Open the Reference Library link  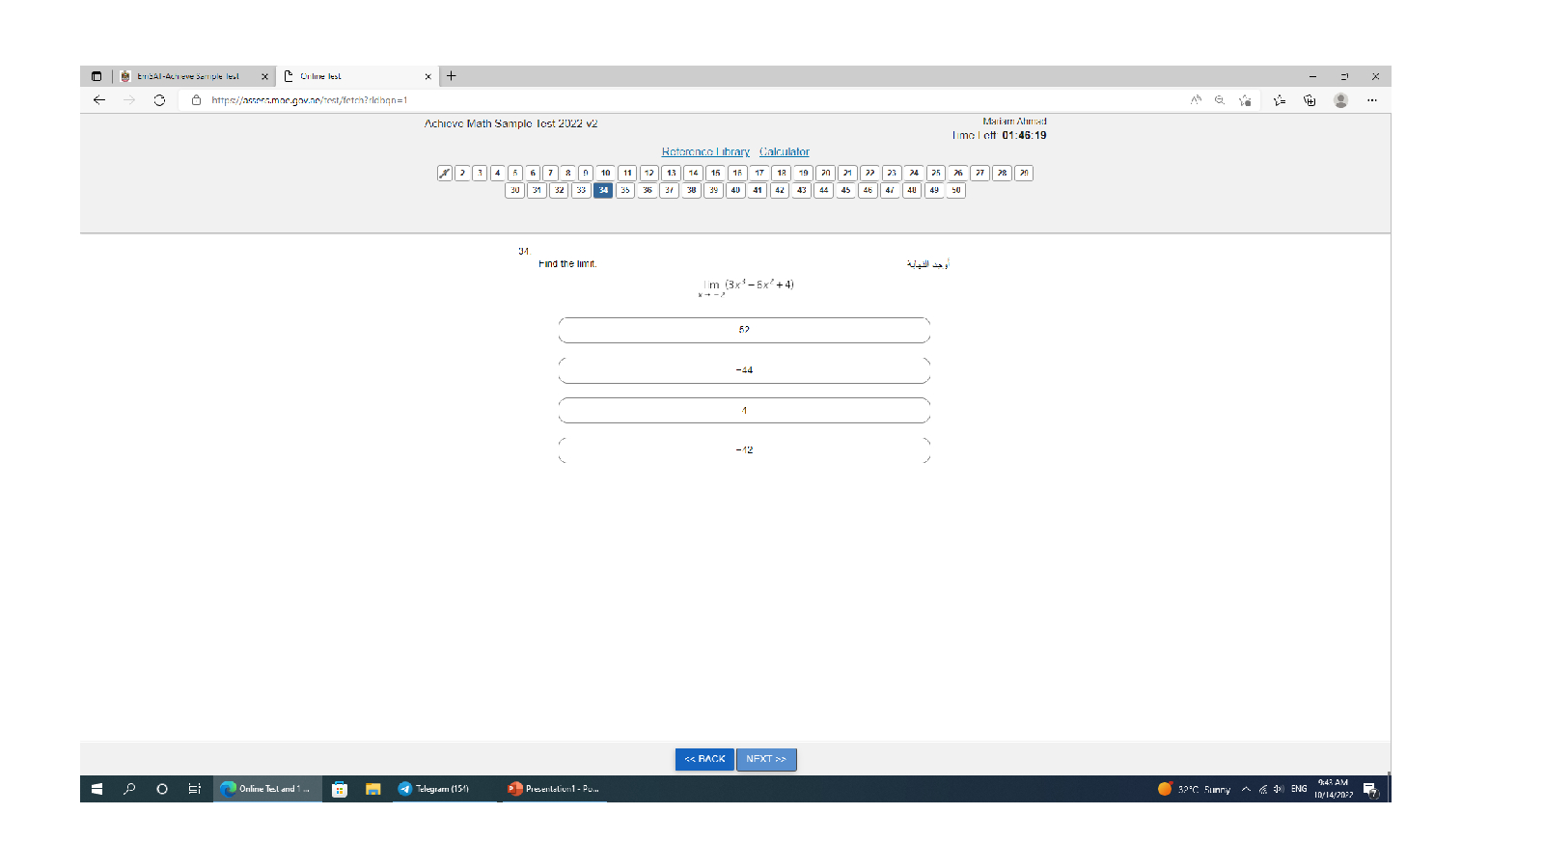(x=705, y=152)
